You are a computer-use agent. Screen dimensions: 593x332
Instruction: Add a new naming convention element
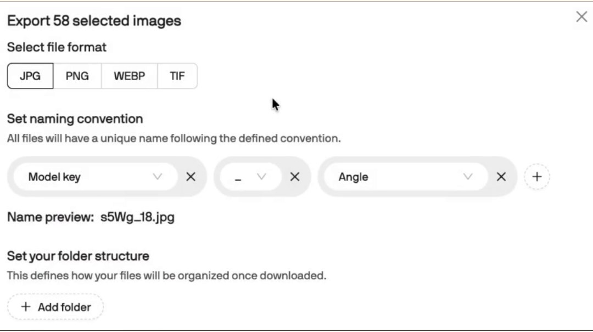tap(536, 177)
